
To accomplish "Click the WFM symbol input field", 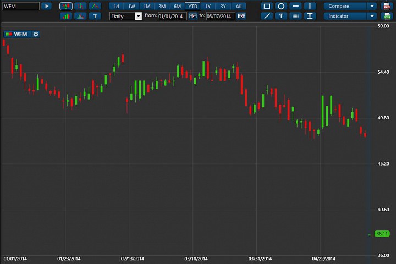I will pyautogui.click(x=21, y=6).
